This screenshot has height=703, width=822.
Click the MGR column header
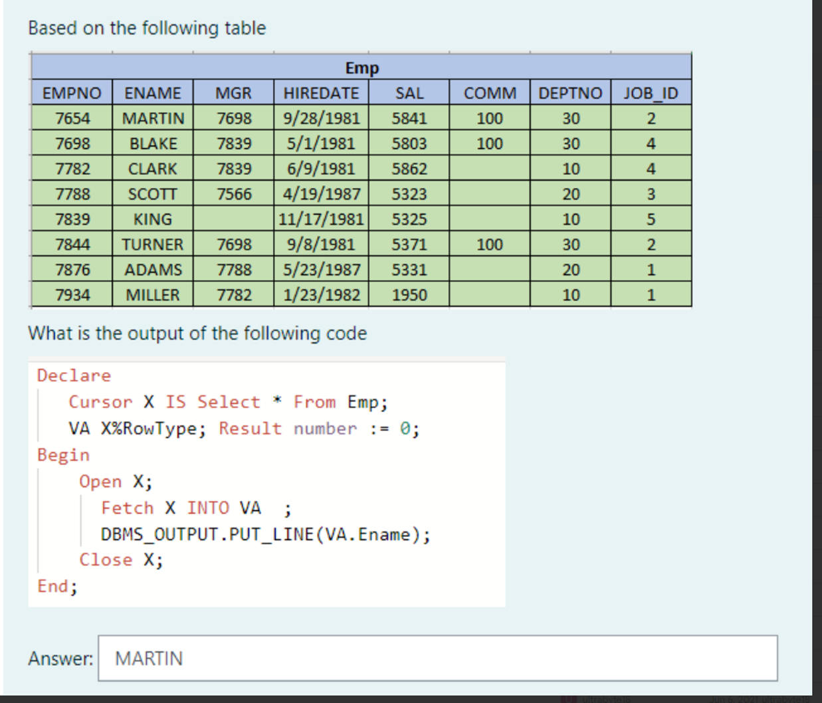click(x=234, y=93)
